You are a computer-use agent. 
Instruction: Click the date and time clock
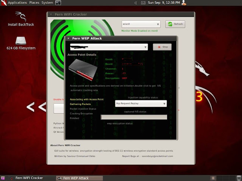pos(164,3)
